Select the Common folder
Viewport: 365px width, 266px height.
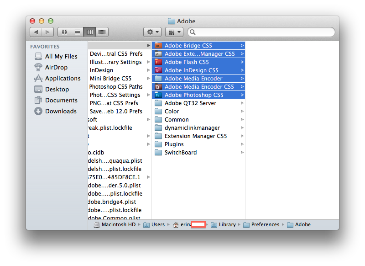tap(198, 120)
